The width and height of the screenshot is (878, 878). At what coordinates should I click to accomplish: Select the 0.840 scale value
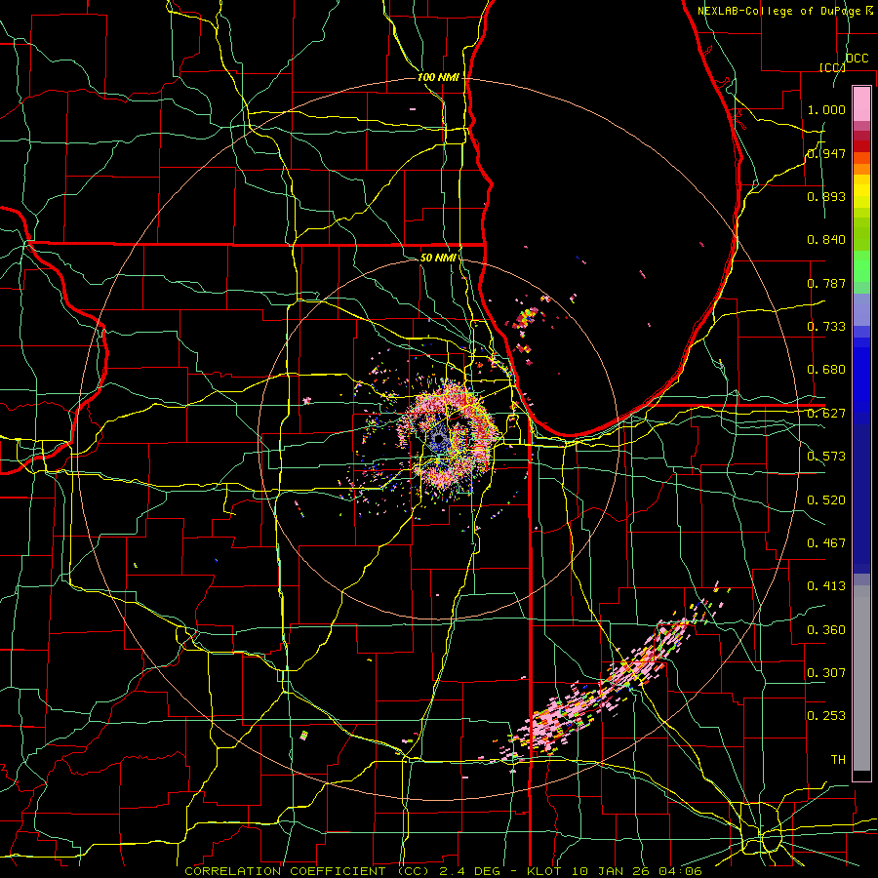(x=826, y=240)
